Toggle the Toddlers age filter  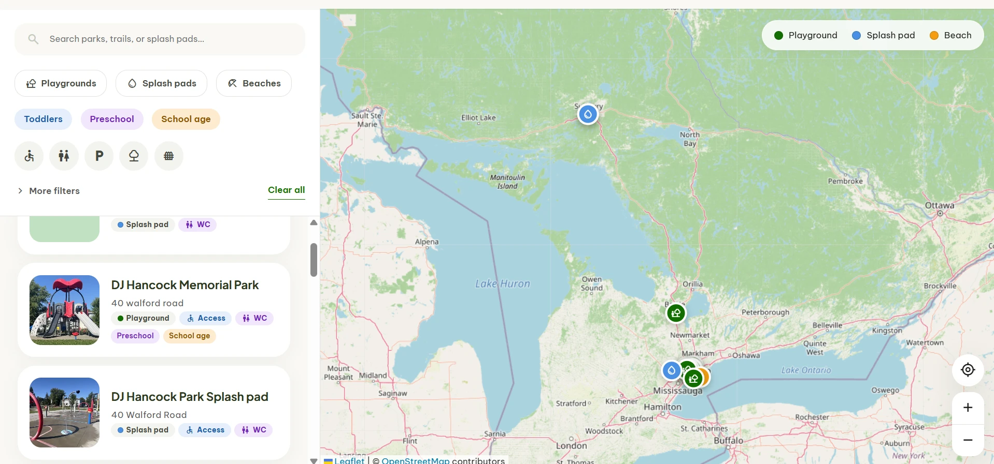[x=43, y=119]
